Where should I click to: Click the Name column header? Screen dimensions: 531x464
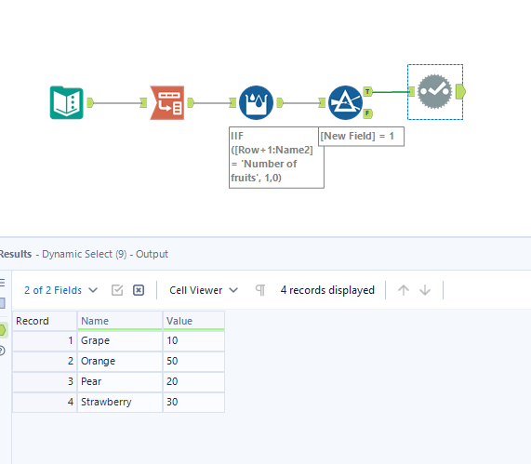tap(120, 321)
